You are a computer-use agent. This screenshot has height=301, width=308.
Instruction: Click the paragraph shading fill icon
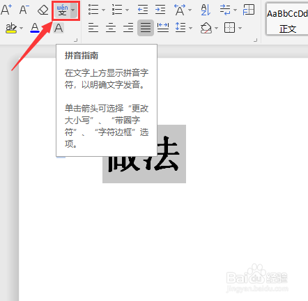point(206,28)
